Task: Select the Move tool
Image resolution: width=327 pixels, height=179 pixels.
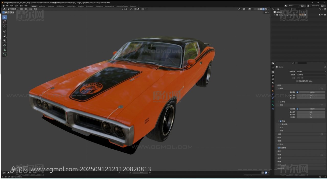Action: click(x=5, y=27)
